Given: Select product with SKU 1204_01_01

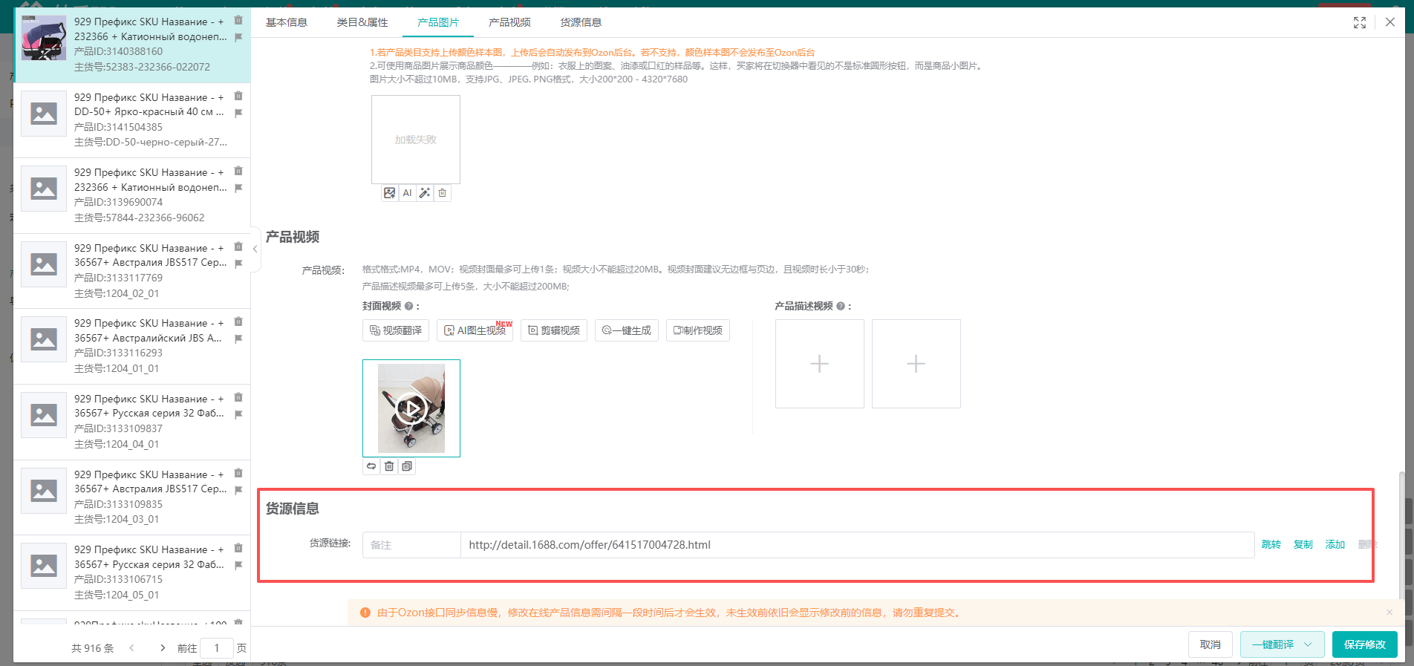Looking at the screenshot, I should [x=132, y=347].
